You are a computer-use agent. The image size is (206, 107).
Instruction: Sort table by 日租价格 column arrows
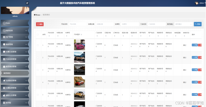click(x=106, y=36)
